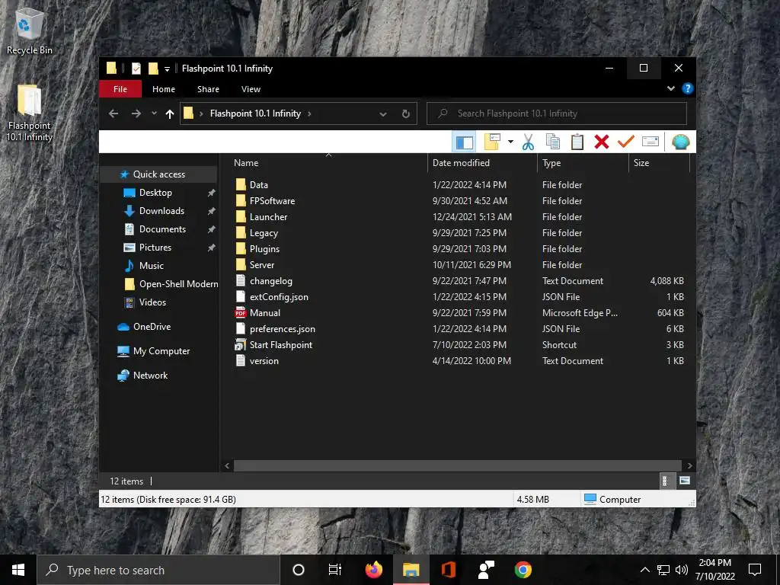
Task: Select the Server folder
Action: point(262,265)
